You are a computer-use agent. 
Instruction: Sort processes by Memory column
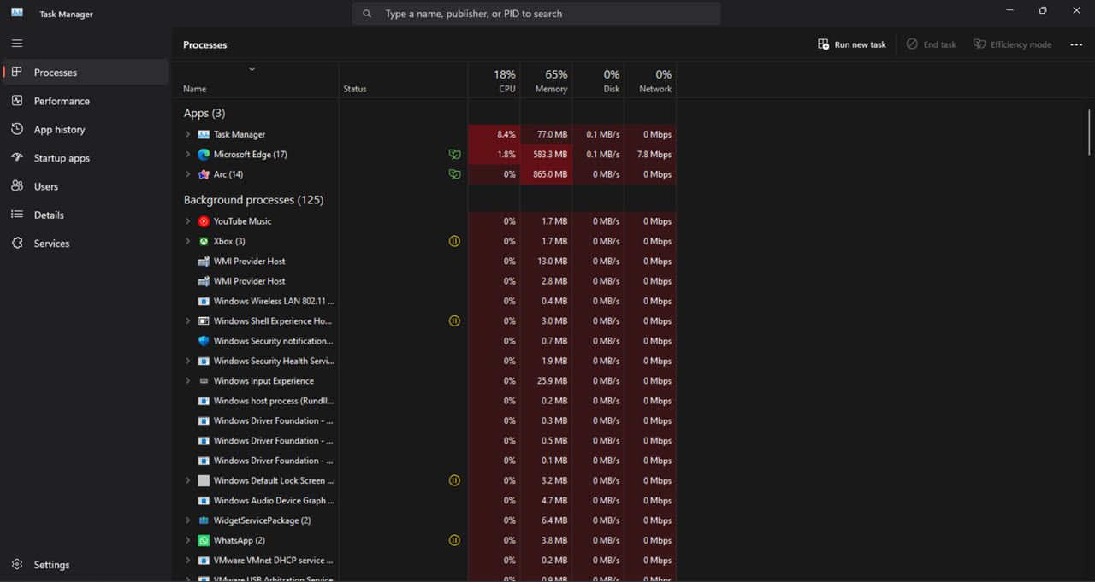pyautogui.click(x=546, y=80)
